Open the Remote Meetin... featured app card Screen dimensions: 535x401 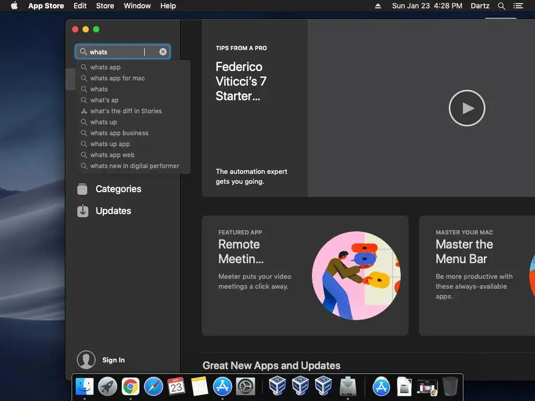pos(305,276)
